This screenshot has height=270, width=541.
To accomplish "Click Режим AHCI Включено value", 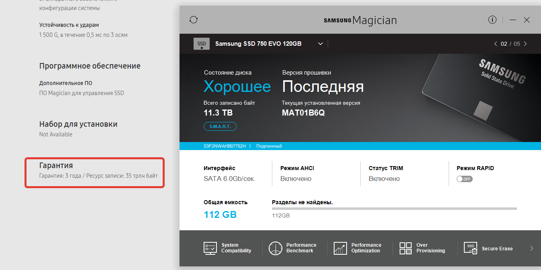I will pyautogui.click(x=296, y=179).
